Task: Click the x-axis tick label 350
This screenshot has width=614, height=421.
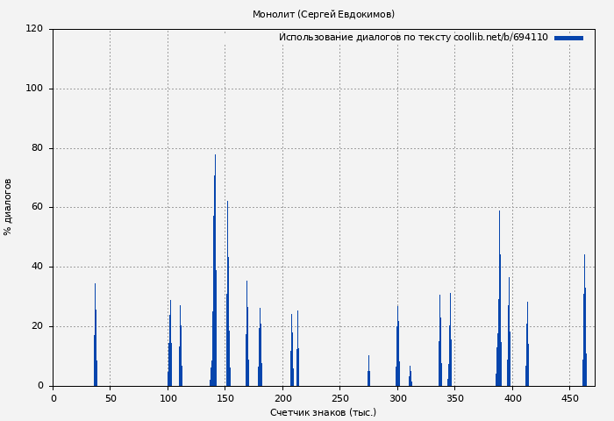Action: click(454, 398)
